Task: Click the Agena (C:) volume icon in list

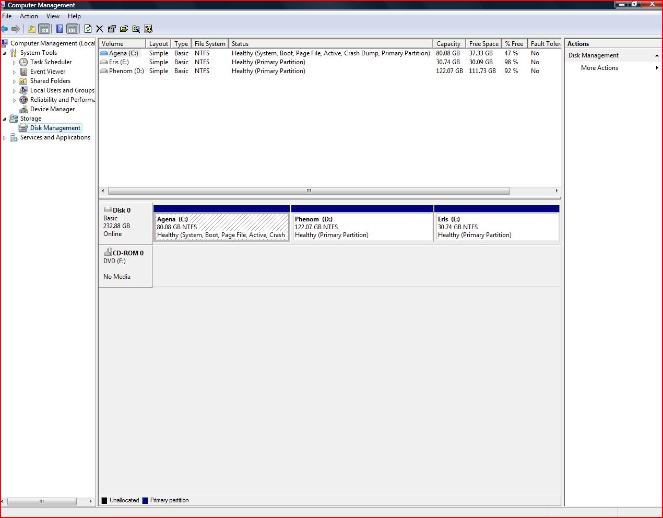Action: click(x=104, y=53)
